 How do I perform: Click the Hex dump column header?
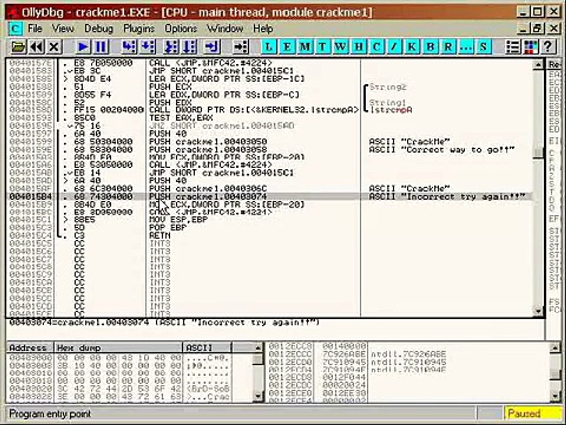point(119,348)
